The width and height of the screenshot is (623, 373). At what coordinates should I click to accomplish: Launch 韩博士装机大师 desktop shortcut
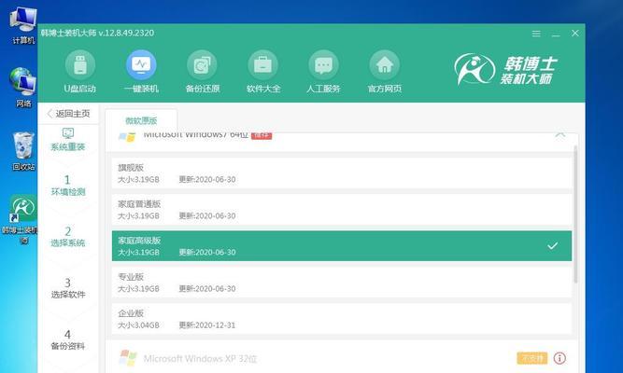pyautogui.click(x=23, y=218)
